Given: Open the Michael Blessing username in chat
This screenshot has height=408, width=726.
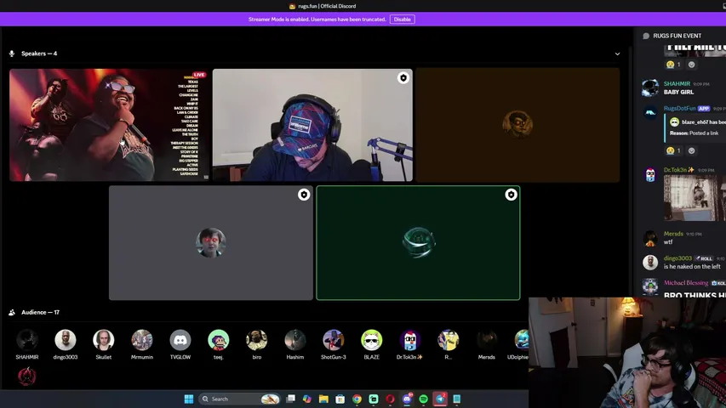Looking at the screenshot, I should click(x=686, y=283).
